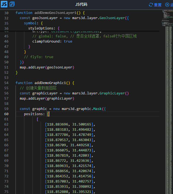Image resolution: width=173 pixels, height=194 pixels.
Task: Click 'positions: [' on line 60
Action: tap(37, 114)
